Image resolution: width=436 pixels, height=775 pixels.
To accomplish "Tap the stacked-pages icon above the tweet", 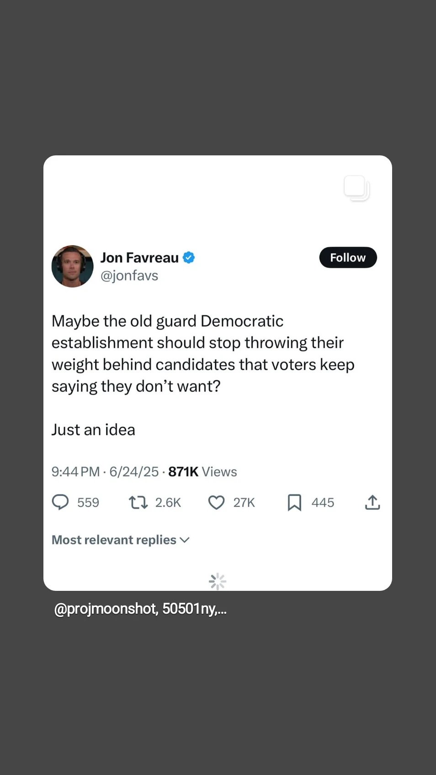I will tap(356, 188).
